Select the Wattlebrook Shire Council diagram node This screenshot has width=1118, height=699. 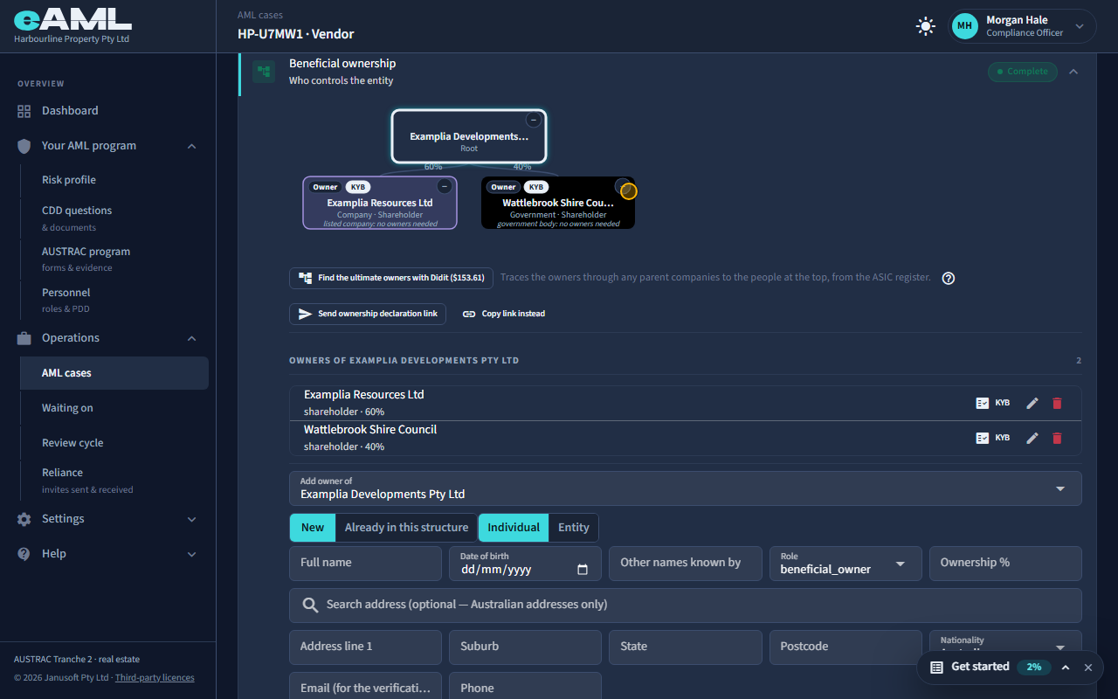(x=558, y=203)
